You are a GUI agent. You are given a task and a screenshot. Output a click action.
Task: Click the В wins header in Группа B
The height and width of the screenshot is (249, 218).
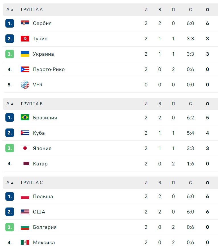[x=160, y=104]
